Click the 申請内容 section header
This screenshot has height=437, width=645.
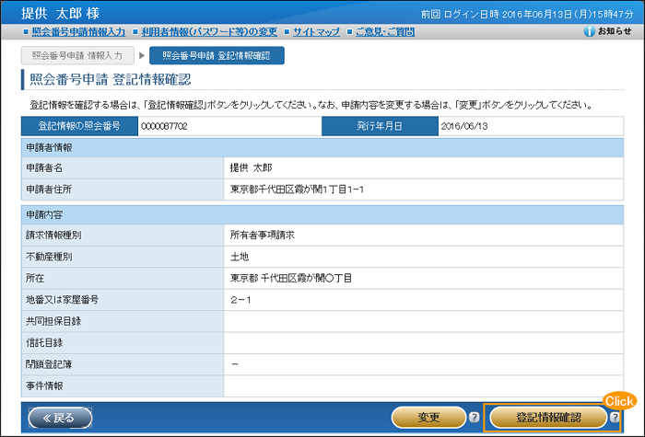(x=322, y=214)
